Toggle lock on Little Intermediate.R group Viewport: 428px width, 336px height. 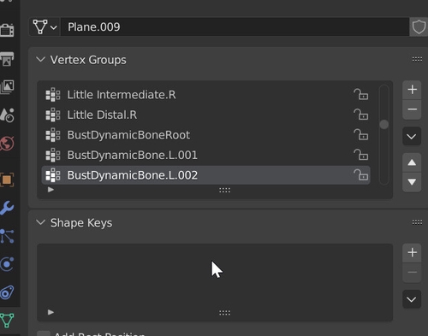tap(360, 94)
